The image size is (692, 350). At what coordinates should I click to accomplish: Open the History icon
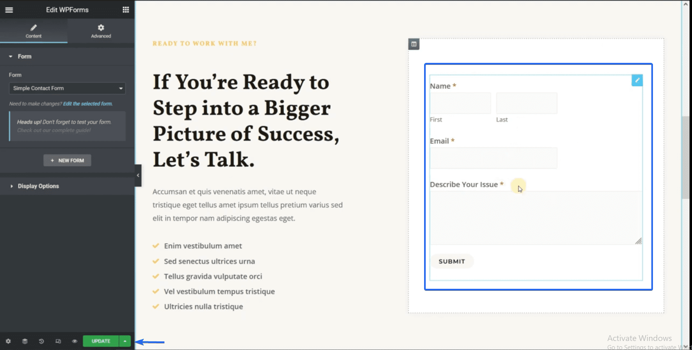41,341
